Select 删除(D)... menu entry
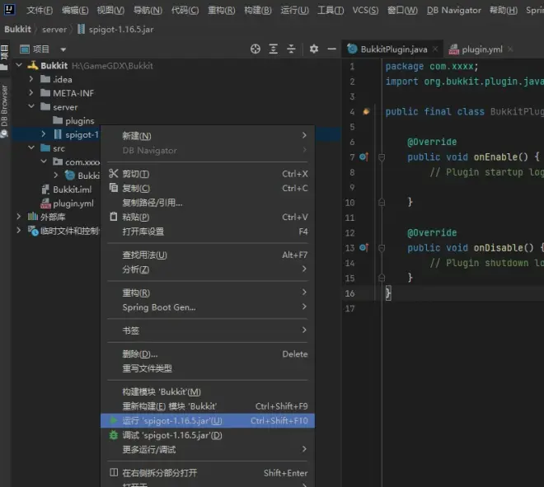 point(208,354)
